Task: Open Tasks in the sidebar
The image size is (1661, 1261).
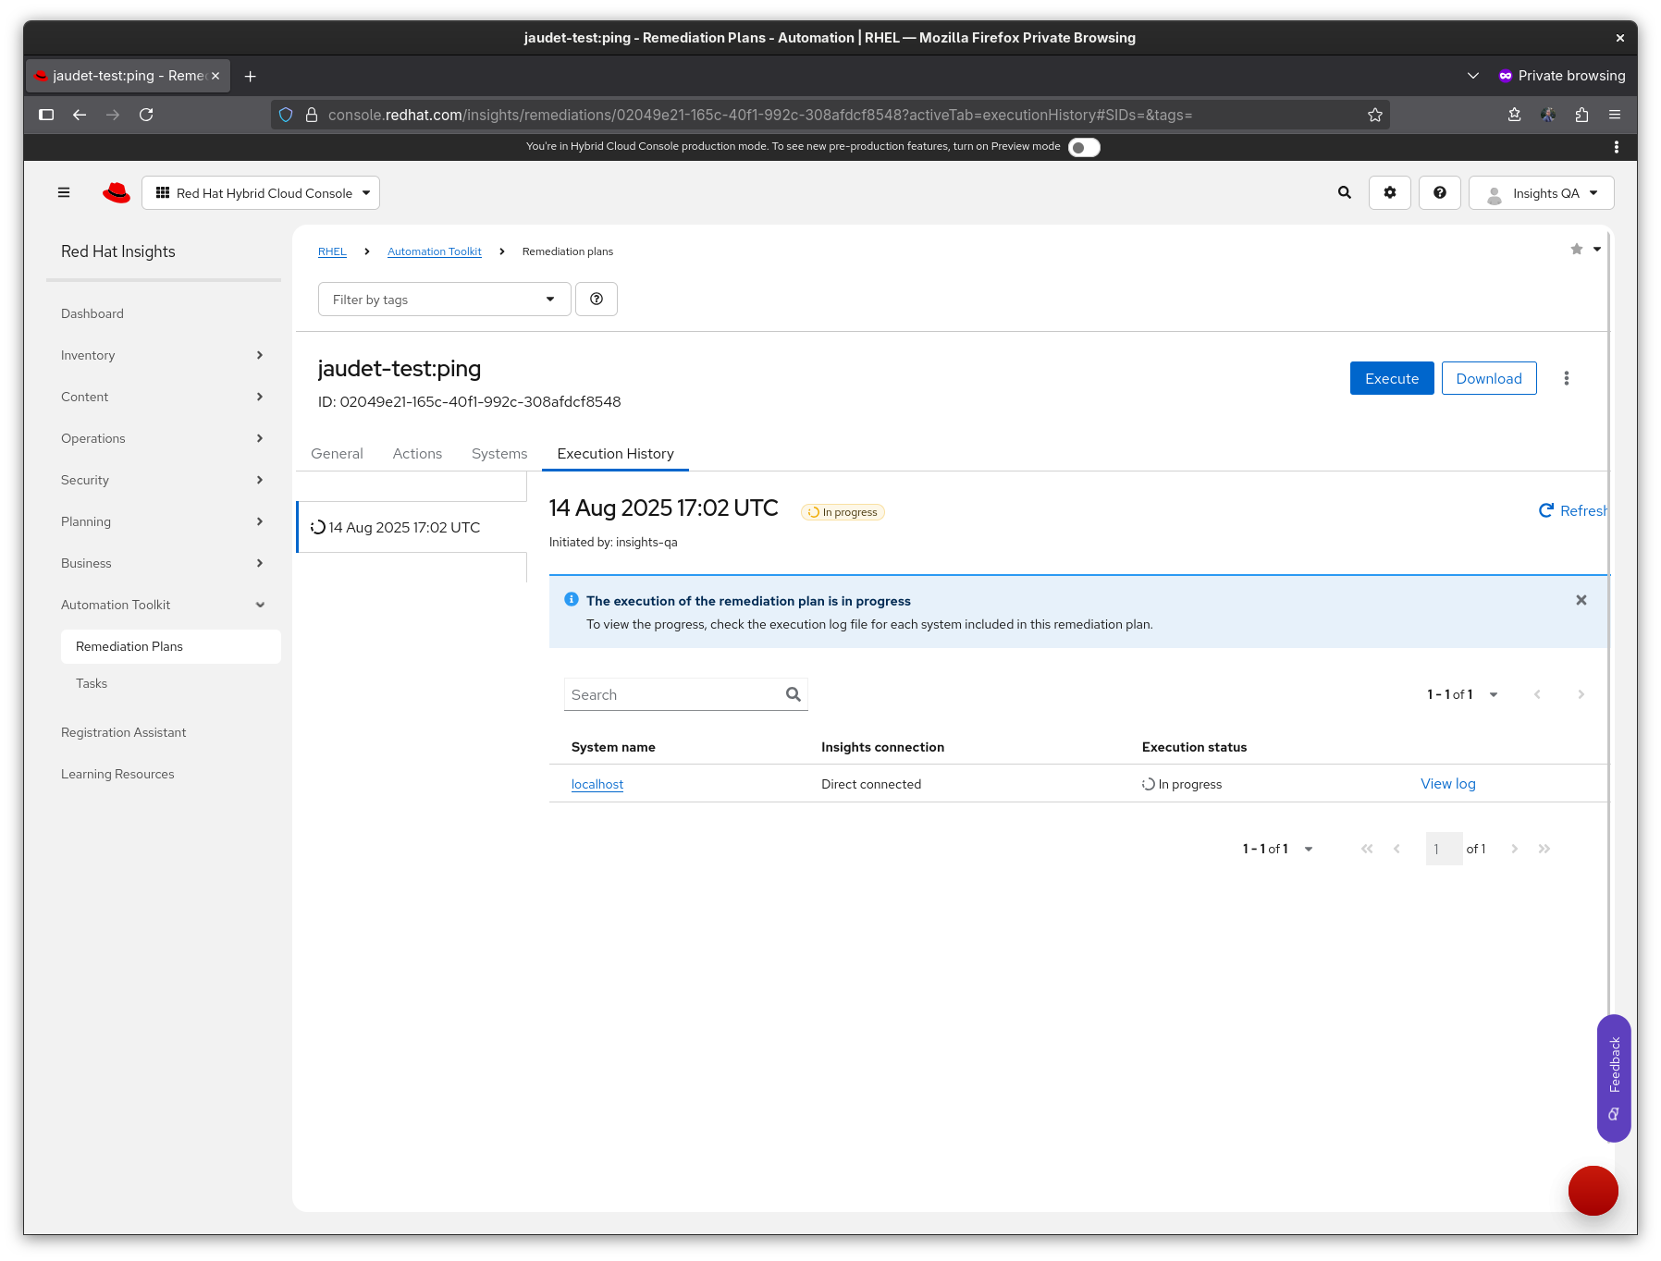Action: tap(171, 683)
